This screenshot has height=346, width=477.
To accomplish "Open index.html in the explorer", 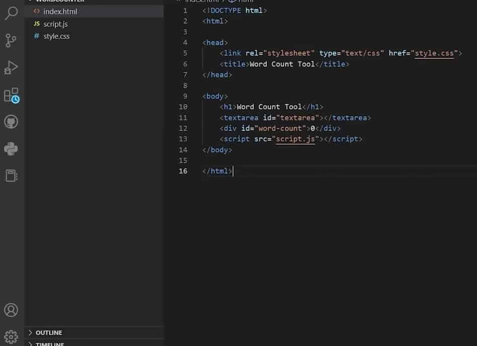I will [94, 12].
